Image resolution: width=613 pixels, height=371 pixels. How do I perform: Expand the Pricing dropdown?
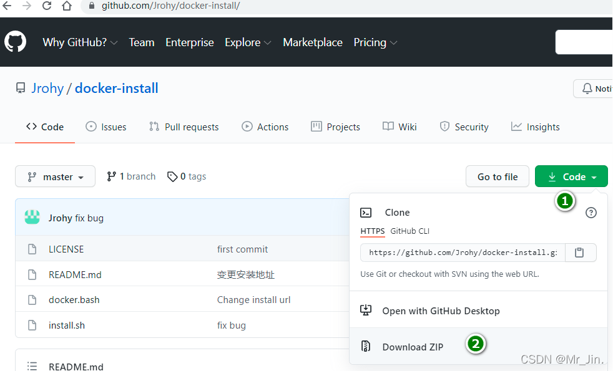click(x=375, y=42)
